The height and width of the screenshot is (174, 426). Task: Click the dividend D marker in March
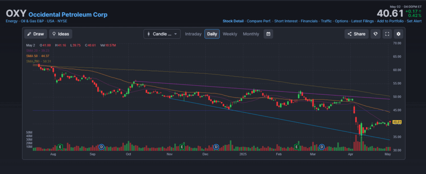[322, 147]
